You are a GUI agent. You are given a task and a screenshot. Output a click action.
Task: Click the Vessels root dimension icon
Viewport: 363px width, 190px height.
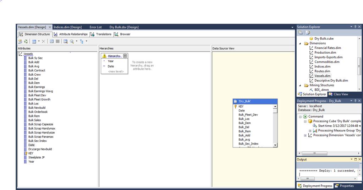20,54
